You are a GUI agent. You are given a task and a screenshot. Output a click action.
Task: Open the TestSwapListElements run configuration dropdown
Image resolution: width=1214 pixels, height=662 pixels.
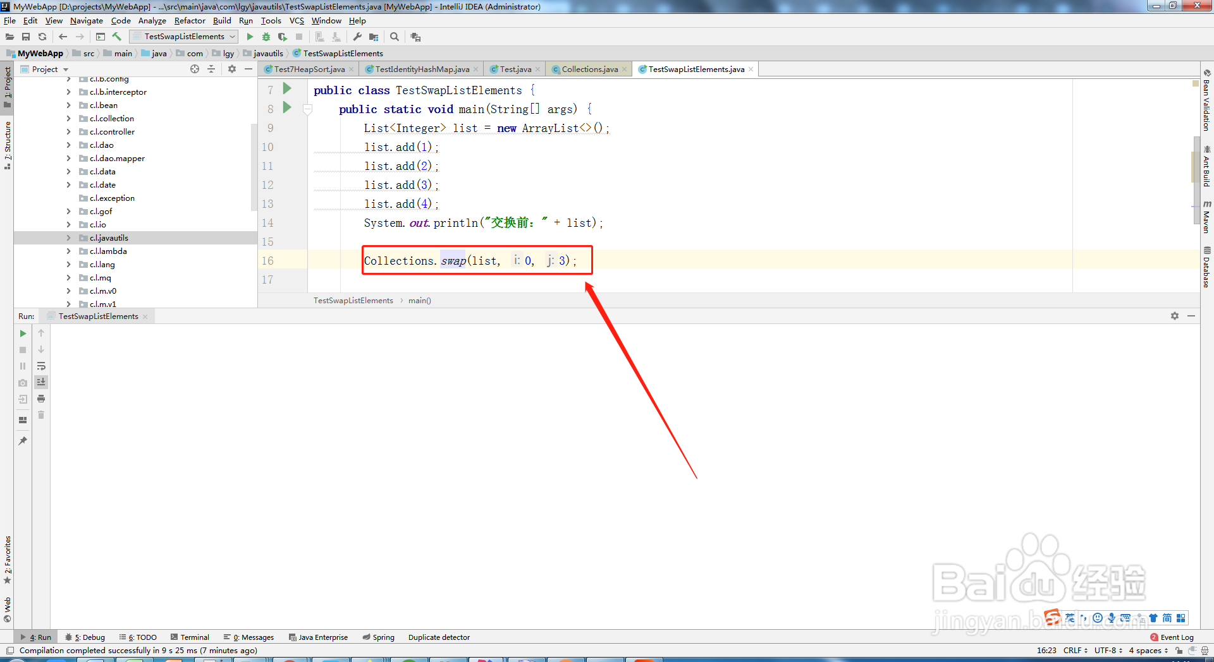[183, 37]
